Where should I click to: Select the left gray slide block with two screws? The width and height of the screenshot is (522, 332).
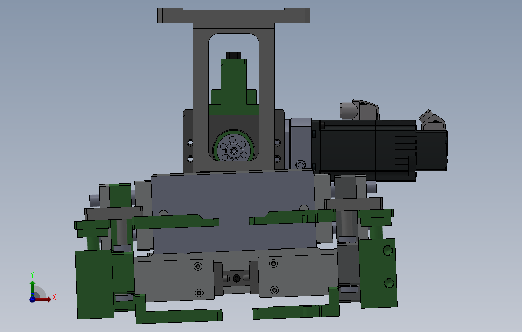click(174, 280)
